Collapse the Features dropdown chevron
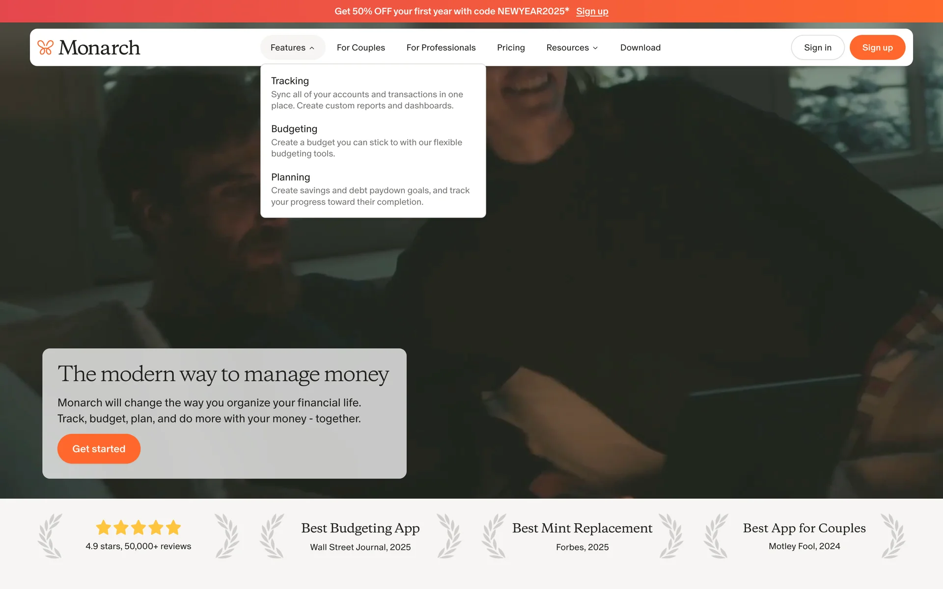This screenshot has width=943, height=589. pos(312,48)
